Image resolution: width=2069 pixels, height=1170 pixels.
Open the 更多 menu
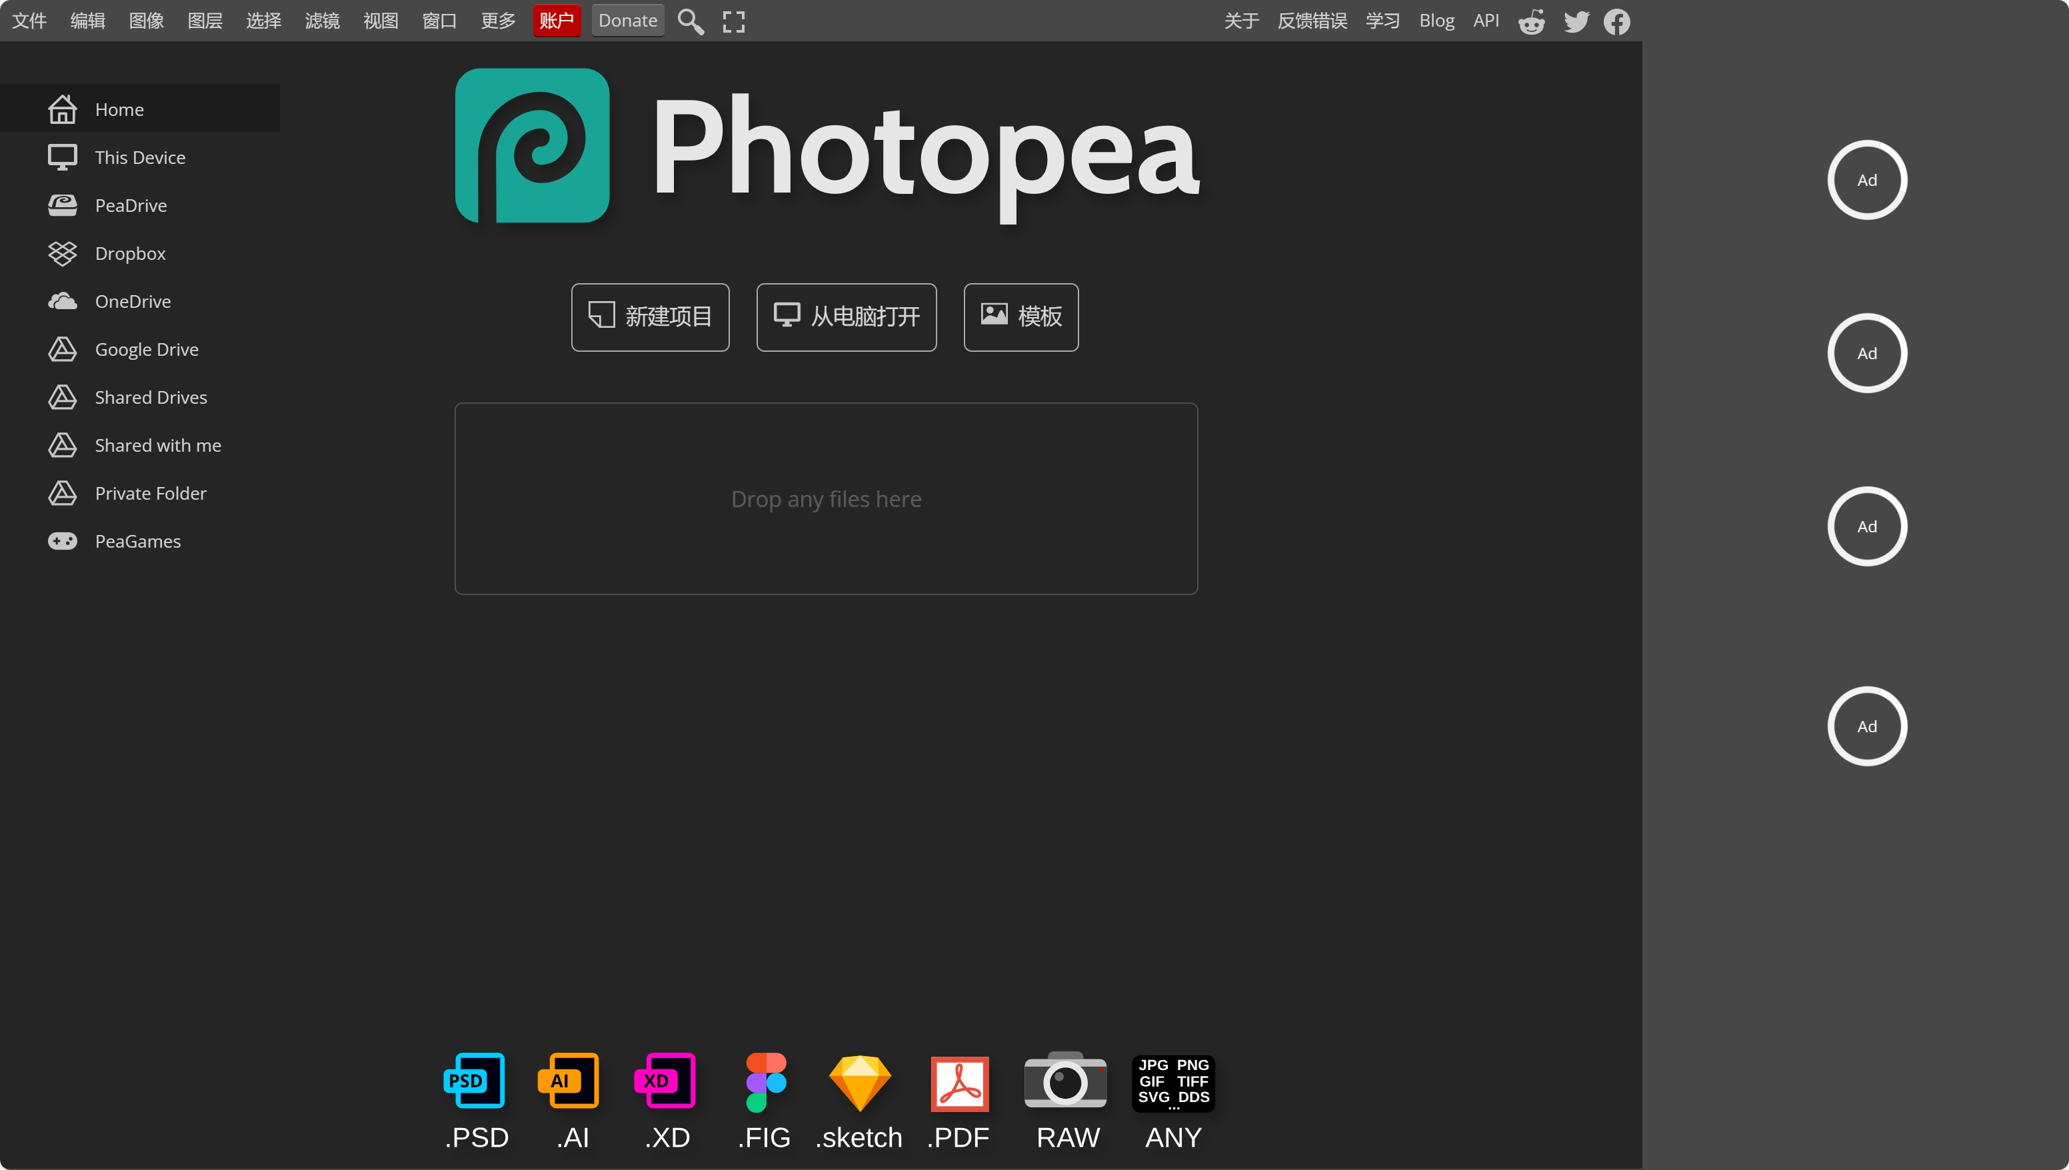(499, 21)
